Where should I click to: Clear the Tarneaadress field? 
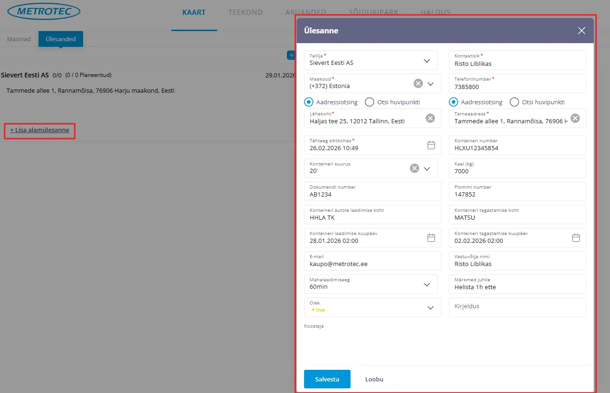(x=575, y=118)
